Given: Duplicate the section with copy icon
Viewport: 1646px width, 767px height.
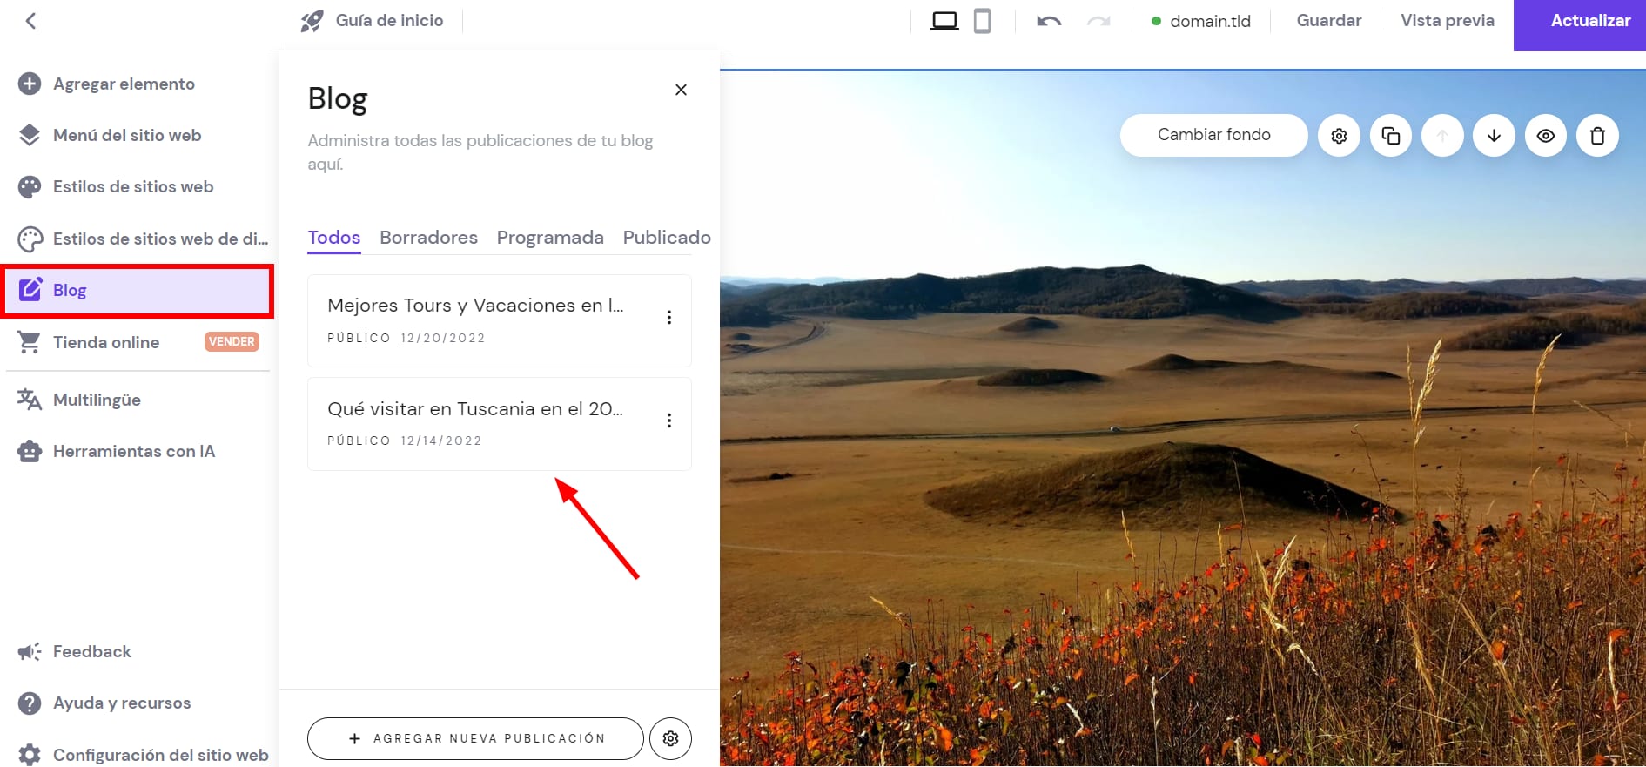Looking at the screenshot, I should [x=1391, y=136].
